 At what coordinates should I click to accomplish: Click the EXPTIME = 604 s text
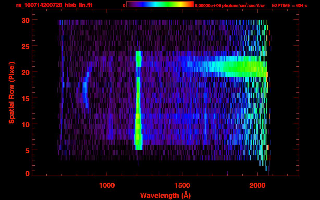click(x=289, y=5)
